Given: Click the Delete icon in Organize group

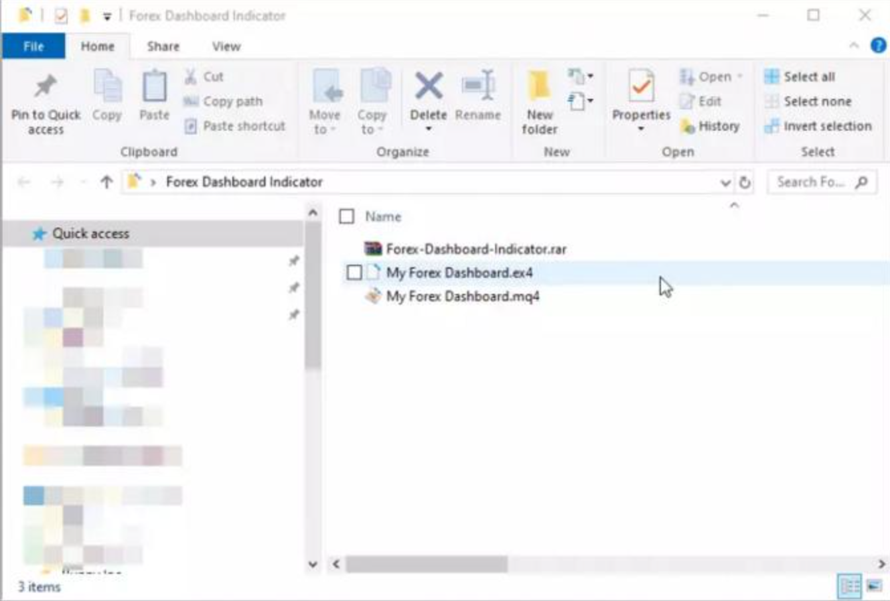Looking at the screenshot, I should [428, 88].
